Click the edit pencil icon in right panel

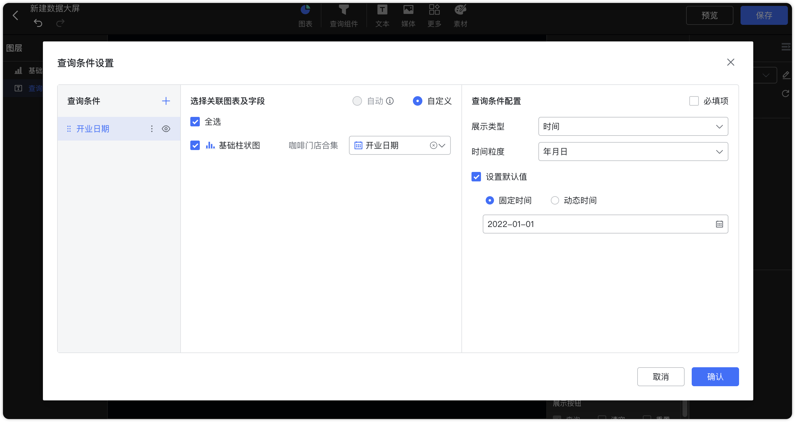pyautogui.click(x=786, y=75)
